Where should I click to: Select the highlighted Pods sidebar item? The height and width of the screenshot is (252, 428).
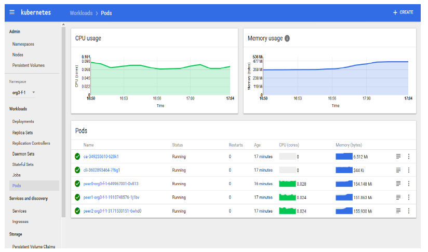[34, 186]
